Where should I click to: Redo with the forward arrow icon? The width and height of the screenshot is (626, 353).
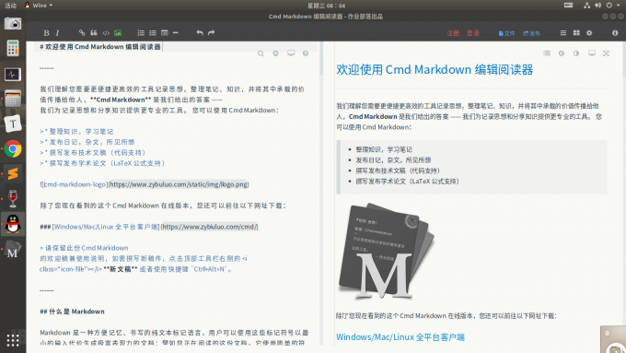click(212, 33)
